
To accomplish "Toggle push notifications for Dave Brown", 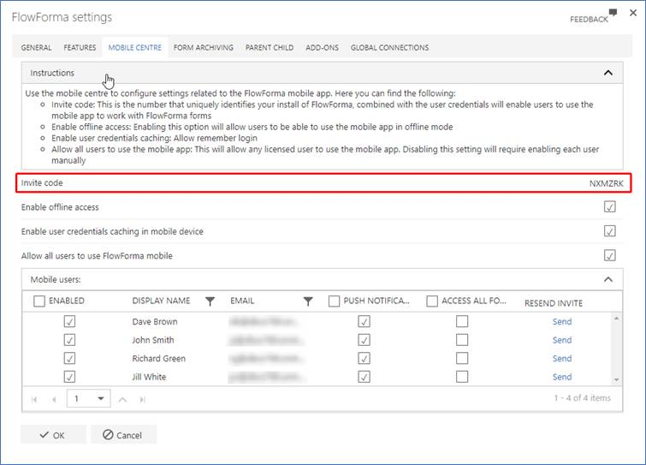I will (364, 321).
